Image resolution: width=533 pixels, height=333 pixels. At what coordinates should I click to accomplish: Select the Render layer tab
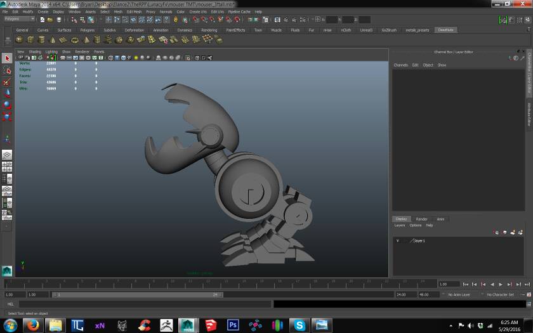pos(421,219)
